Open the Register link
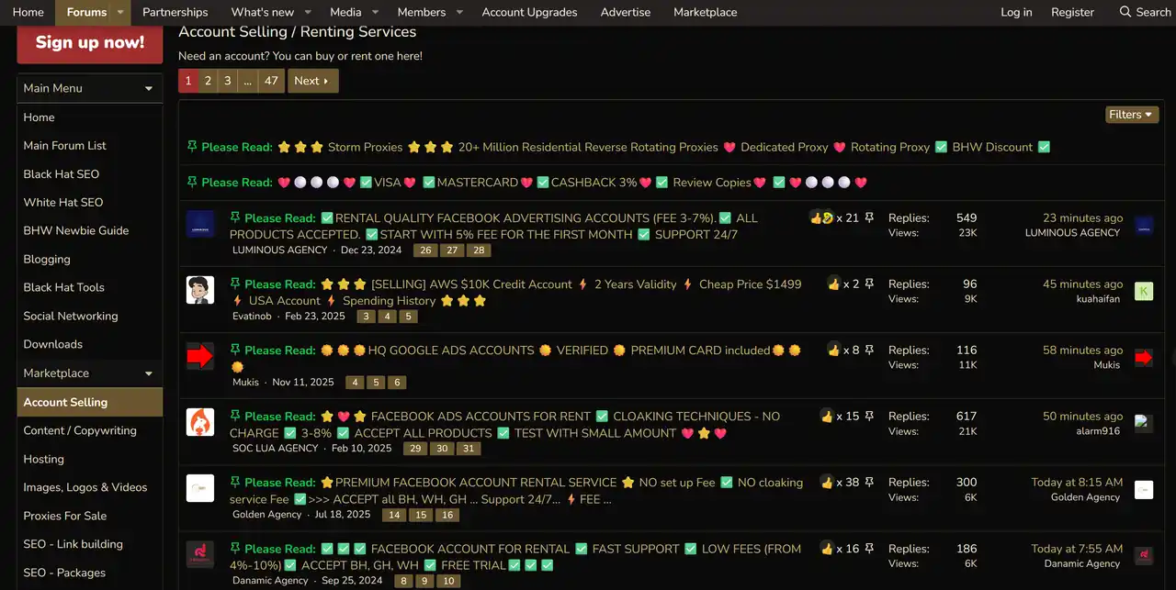Viewport: 1176px width, 590px height. coord(1072,12)
